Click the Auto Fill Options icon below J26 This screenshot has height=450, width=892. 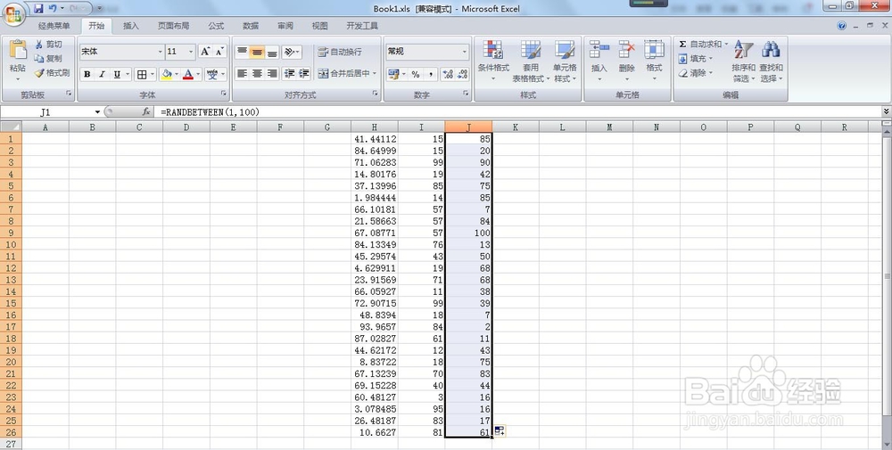coord(500,431)
